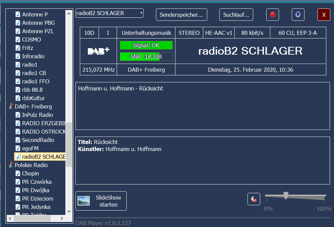Start Suchlauf station scan
This screenshot has width=334, height=227.
point(236,15)
